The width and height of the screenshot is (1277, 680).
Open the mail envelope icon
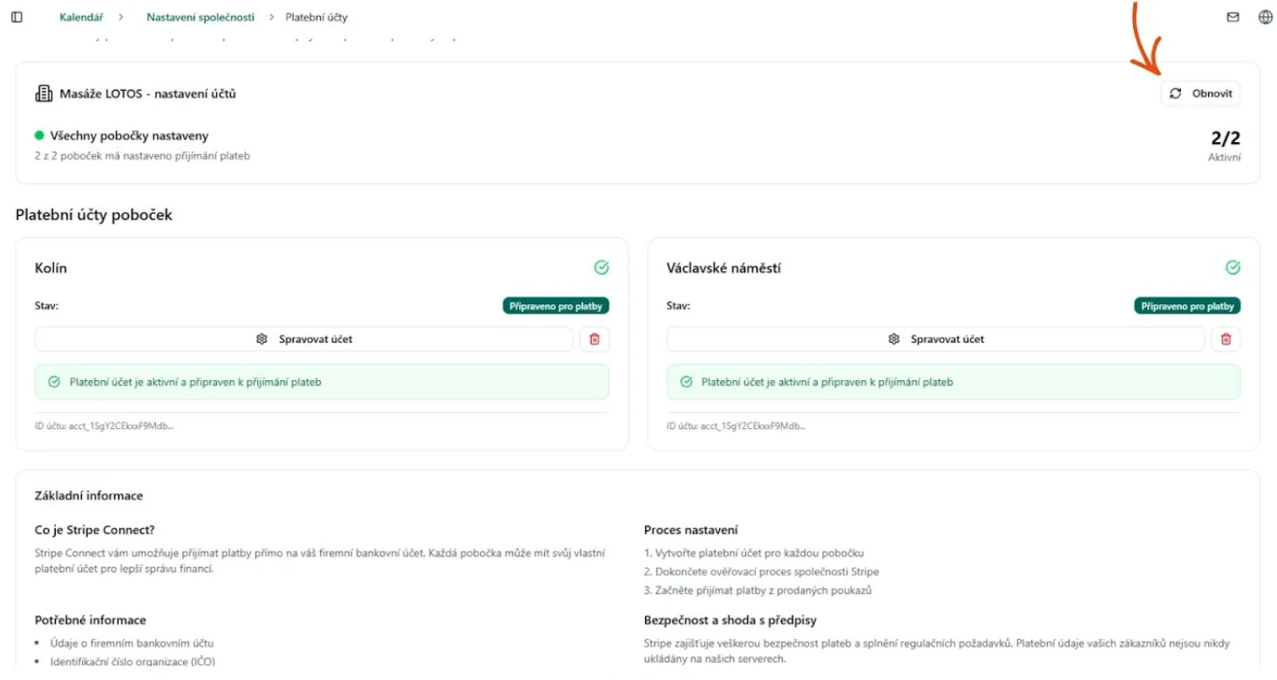point(1233,17)
